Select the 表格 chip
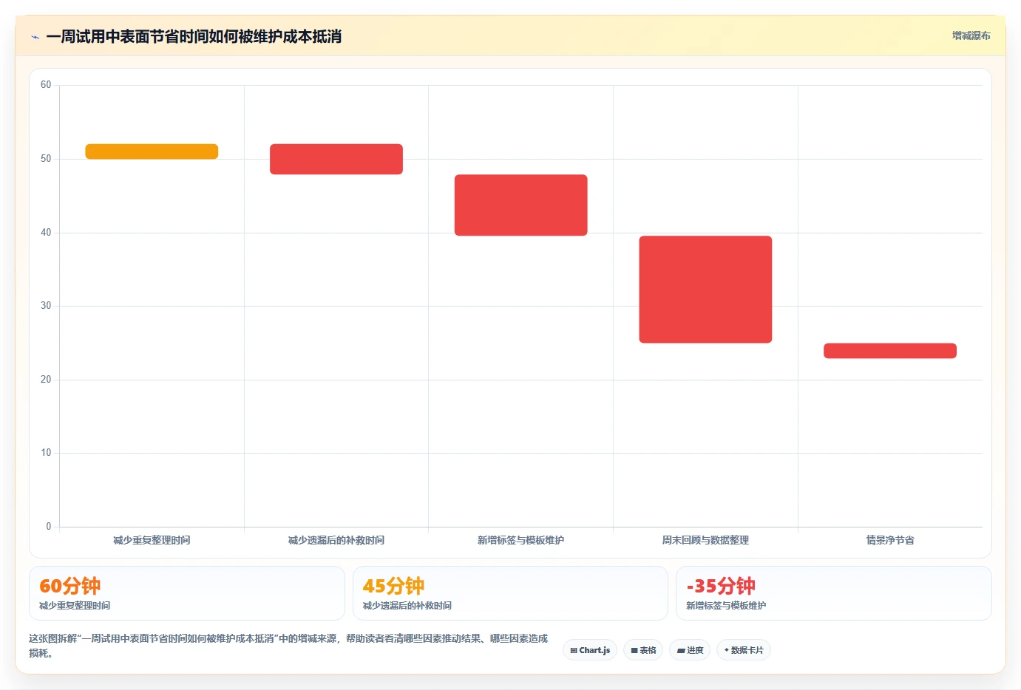Image resolution: width=1021 pixels, height=690 pixels. 643,650
